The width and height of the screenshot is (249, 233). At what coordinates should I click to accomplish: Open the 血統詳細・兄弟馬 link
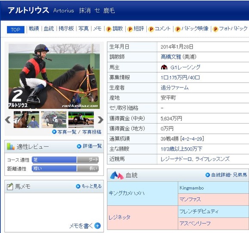pos(229,175)
